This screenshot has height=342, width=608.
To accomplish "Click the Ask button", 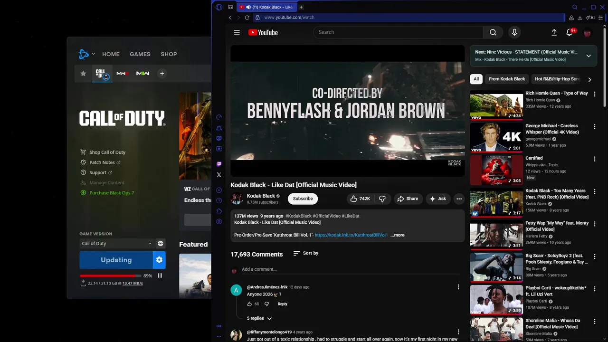I will [437, 199].
